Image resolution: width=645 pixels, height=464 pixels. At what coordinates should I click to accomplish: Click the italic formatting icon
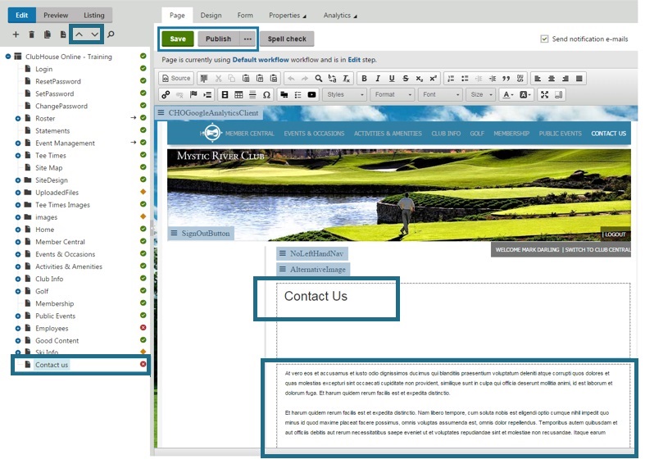pos(378,79)
